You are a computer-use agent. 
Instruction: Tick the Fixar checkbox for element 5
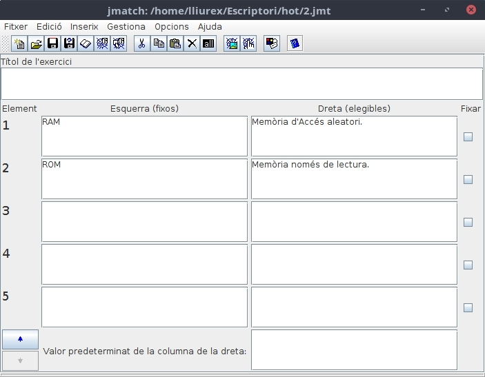(468, 308)
